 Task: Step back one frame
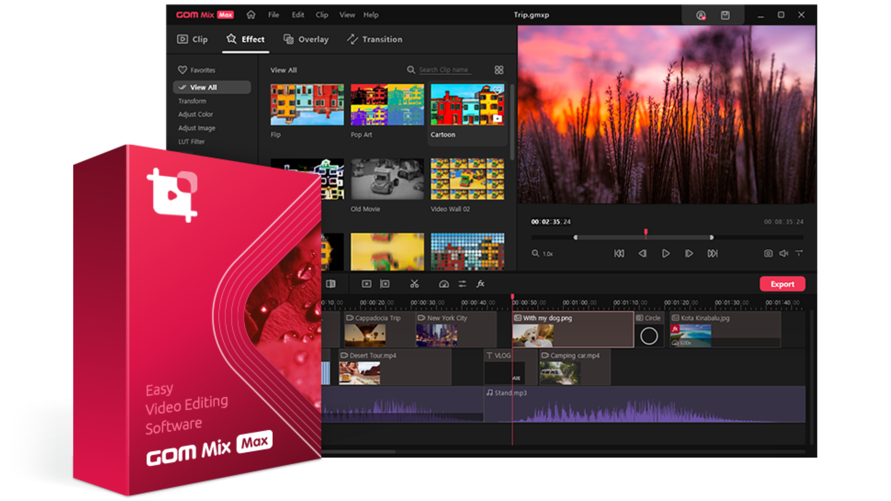pos(642,254)
